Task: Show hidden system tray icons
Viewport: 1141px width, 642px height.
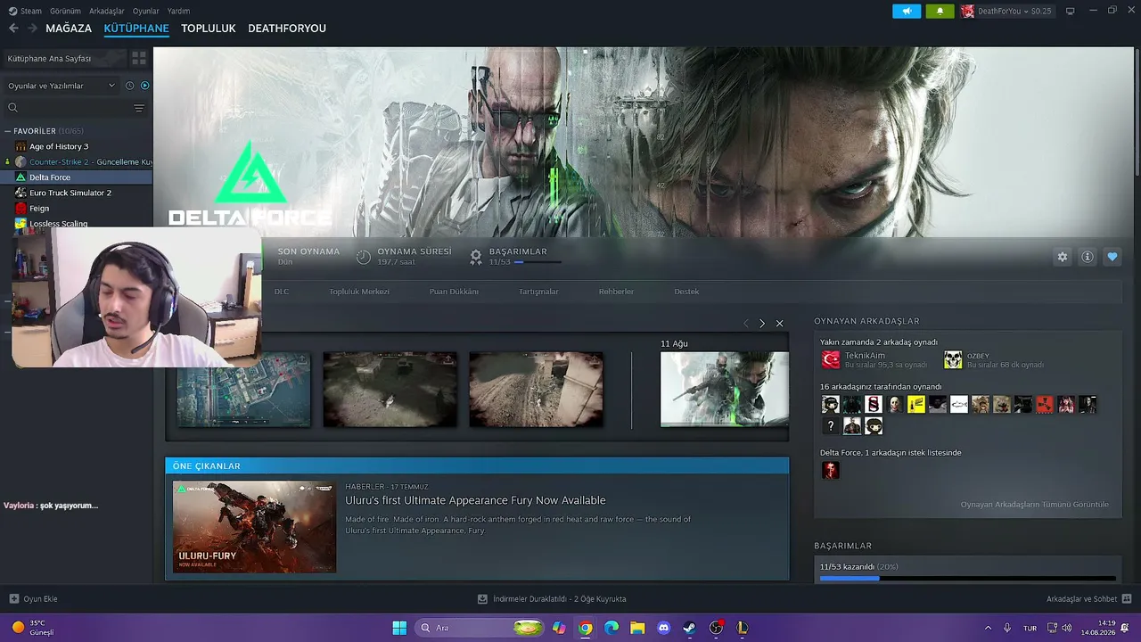Action: click(988, 628)
